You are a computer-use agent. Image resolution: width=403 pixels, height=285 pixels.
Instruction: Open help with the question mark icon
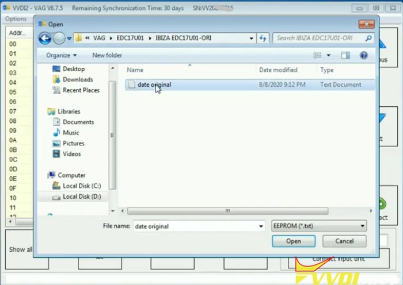tap(364, 55)
